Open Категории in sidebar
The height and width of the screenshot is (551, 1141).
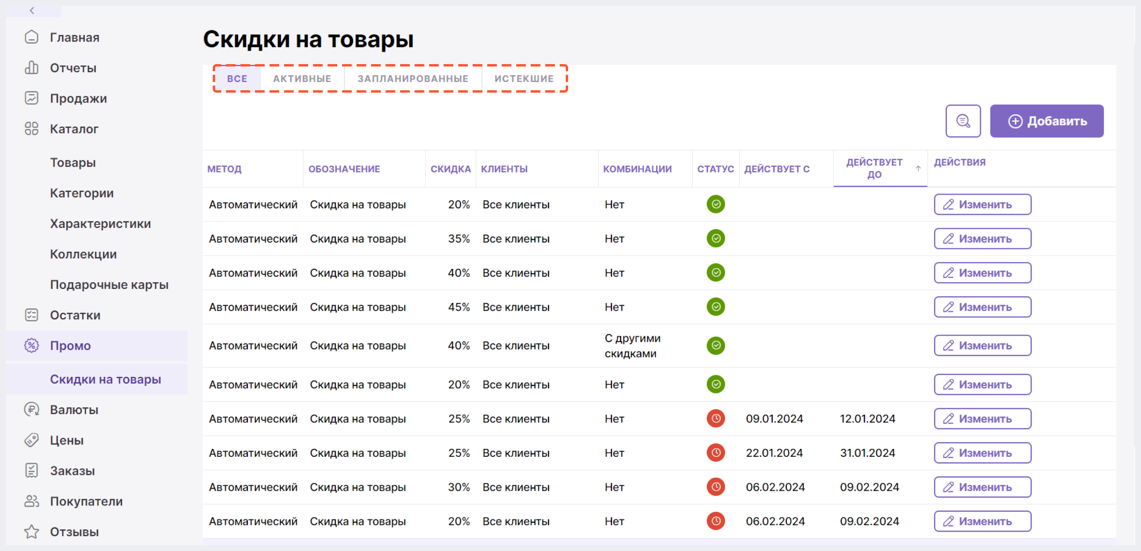[x=82, y=193]
